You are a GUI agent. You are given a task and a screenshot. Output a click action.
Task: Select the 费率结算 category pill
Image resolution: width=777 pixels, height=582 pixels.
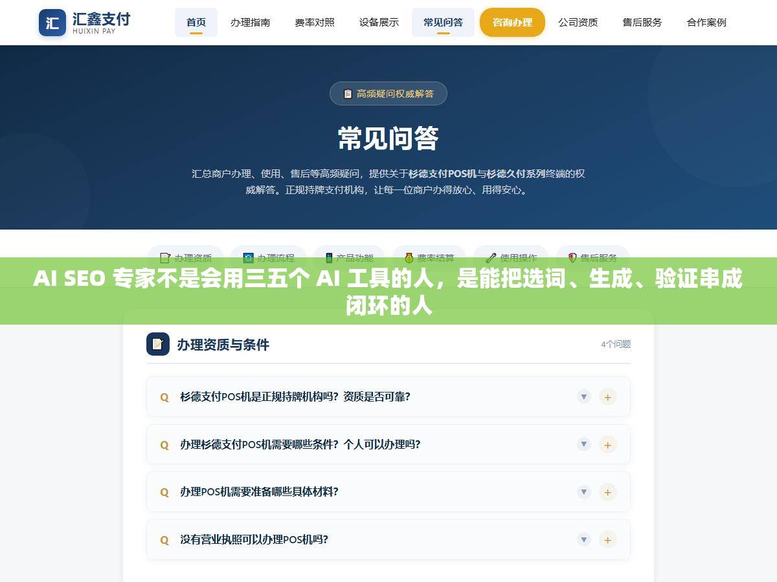(x=429, y=258)
